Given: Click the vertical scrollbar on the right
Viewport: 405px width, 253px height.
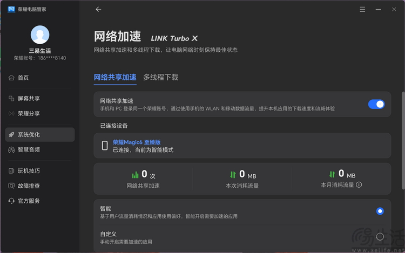Looking at the screenshot, I should [403, 141].
